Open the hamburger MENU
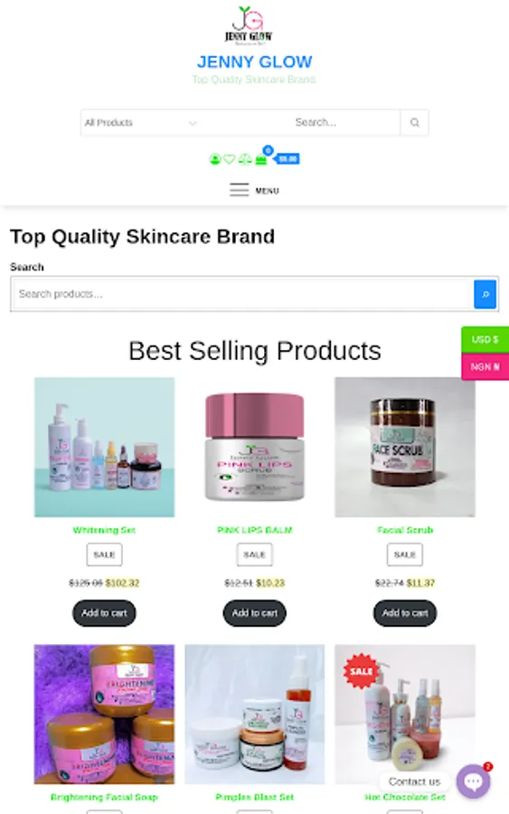Screen dimensions: 509x814 click(254, 191)
